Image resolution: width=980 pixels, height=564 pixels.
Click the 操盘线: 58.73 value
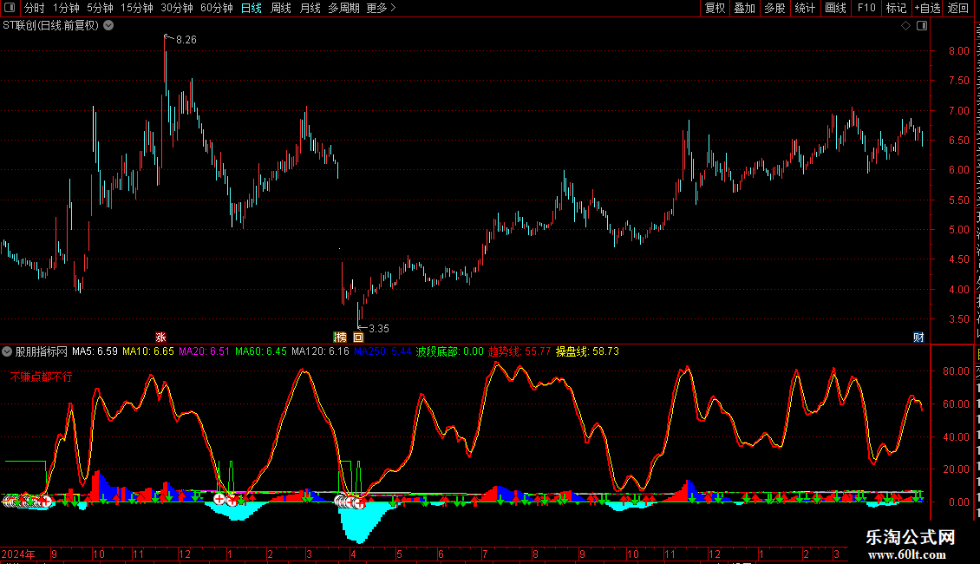[587, 351]
